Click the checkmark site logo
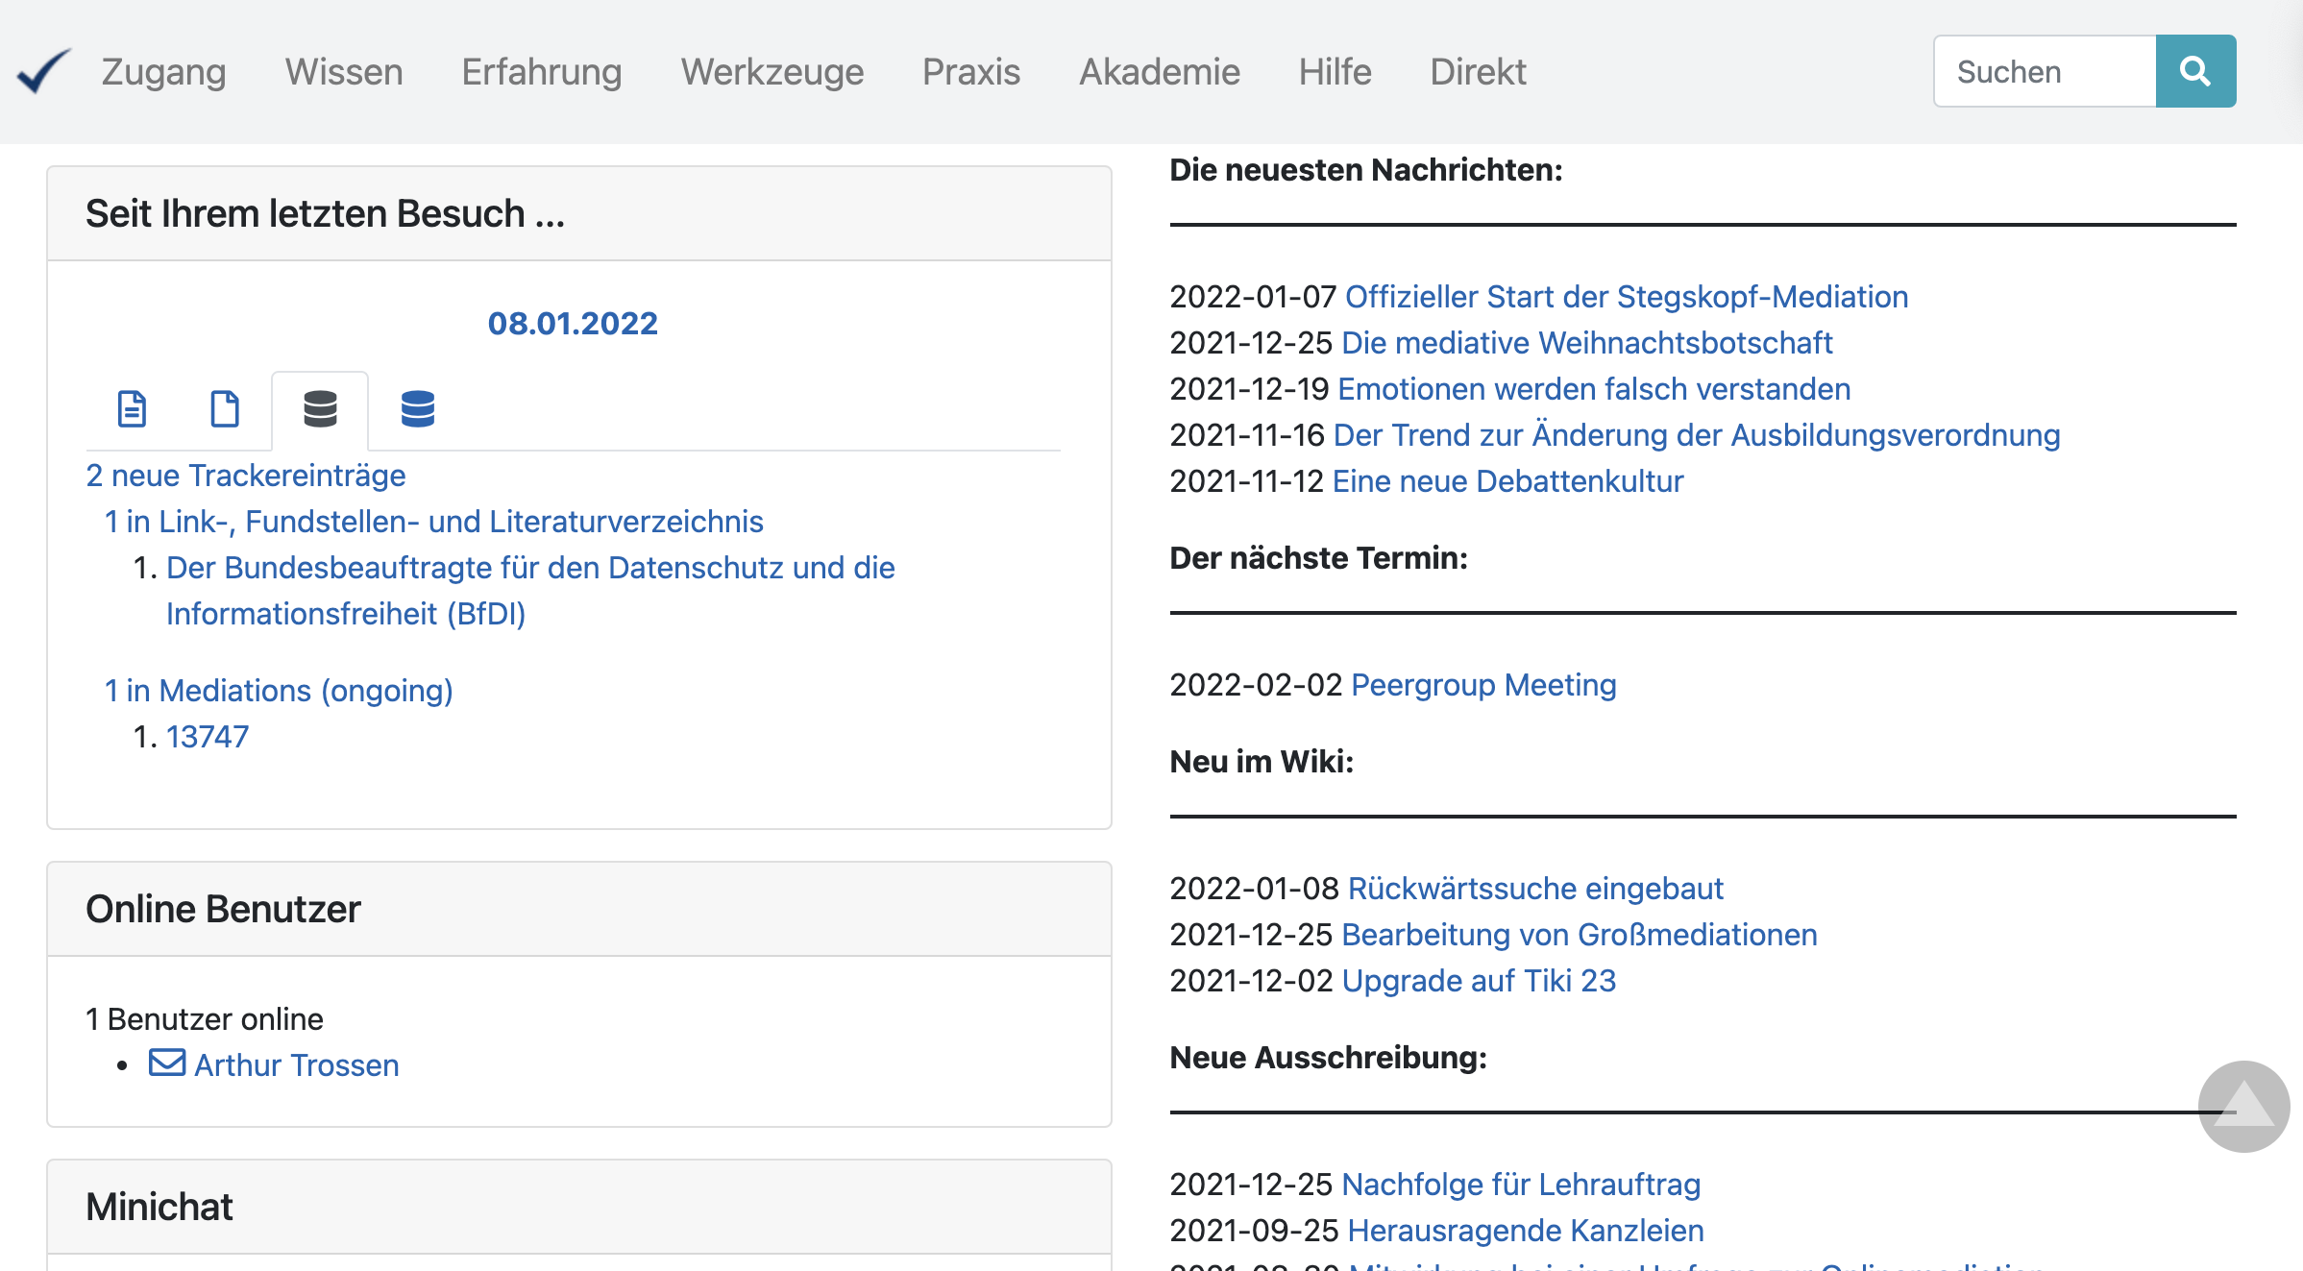Viewport: 2303px width, 1271px height. coord(43,71)
